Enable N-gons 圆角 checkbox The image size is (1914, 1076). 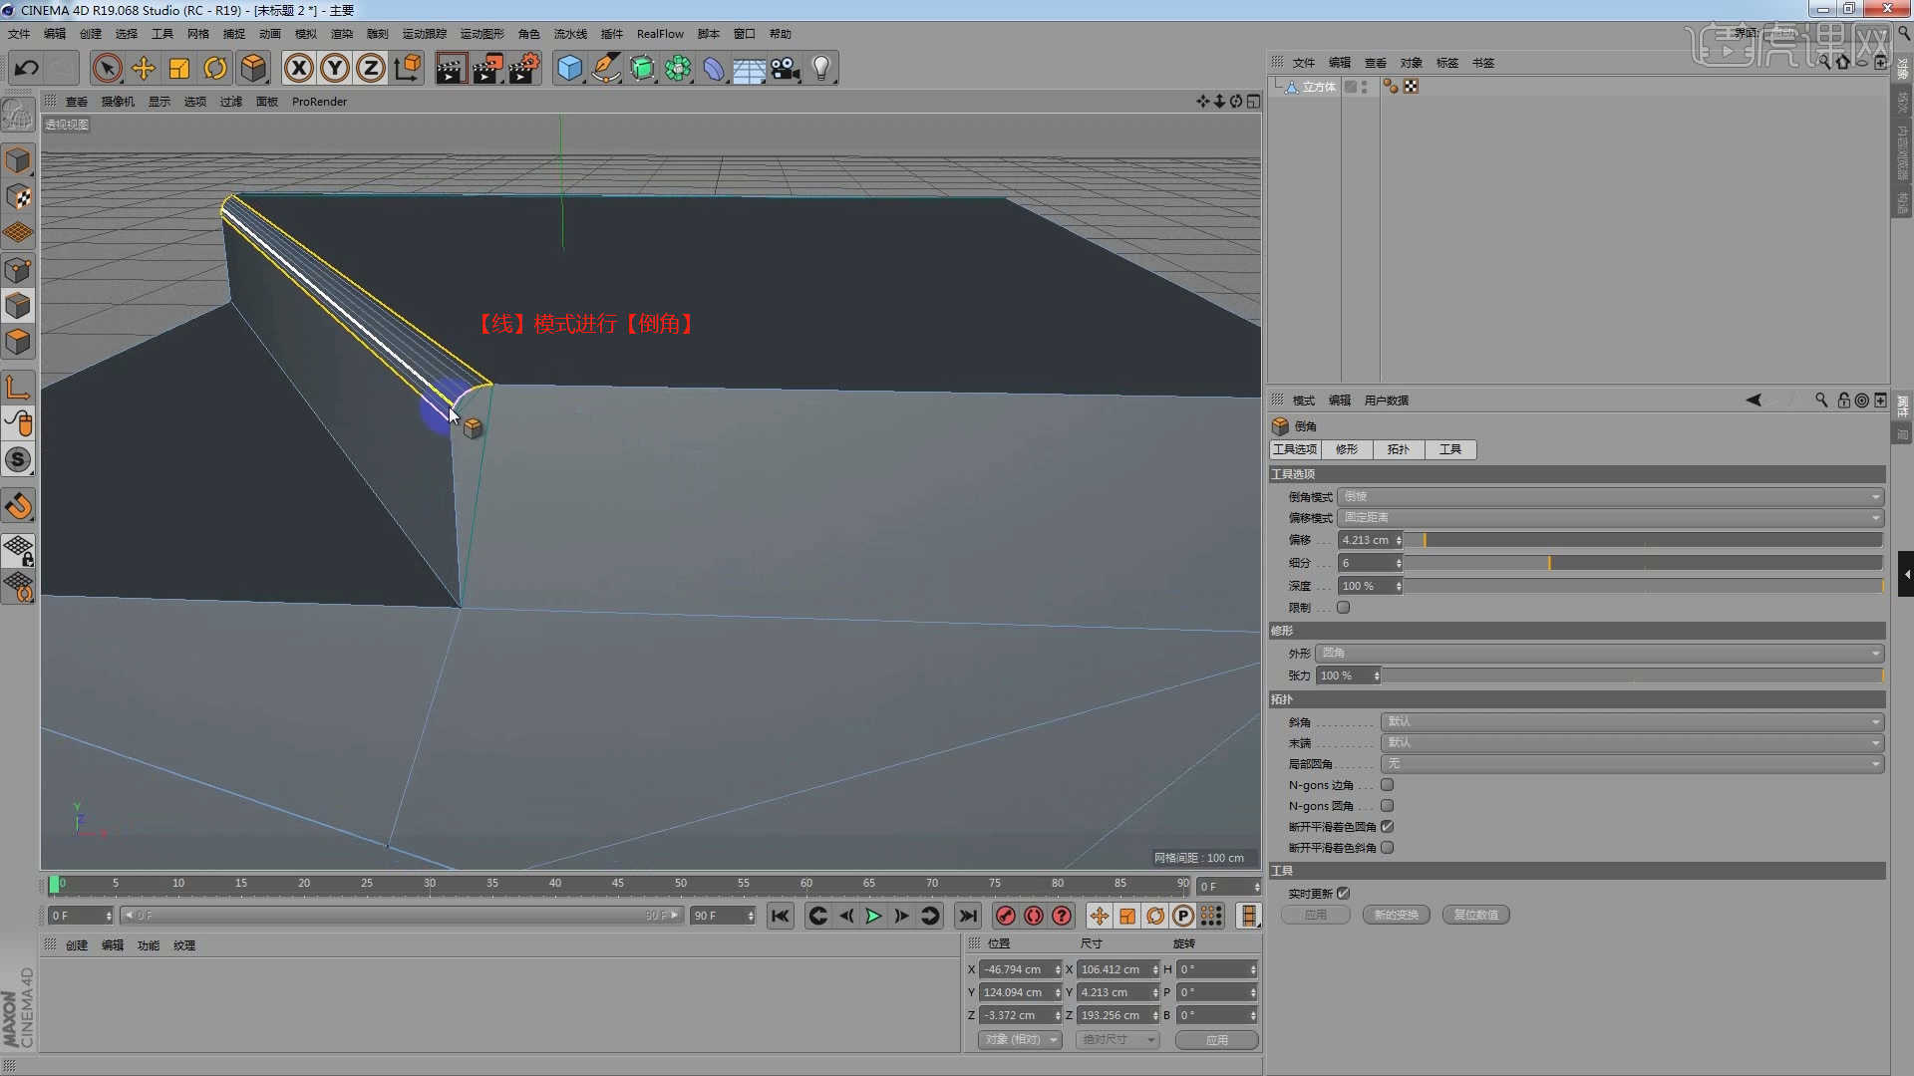(1387, 806)
